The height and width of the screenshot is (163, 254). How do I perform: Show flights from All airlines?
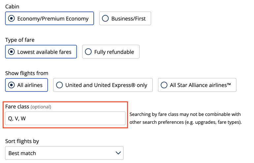point(26,85)
